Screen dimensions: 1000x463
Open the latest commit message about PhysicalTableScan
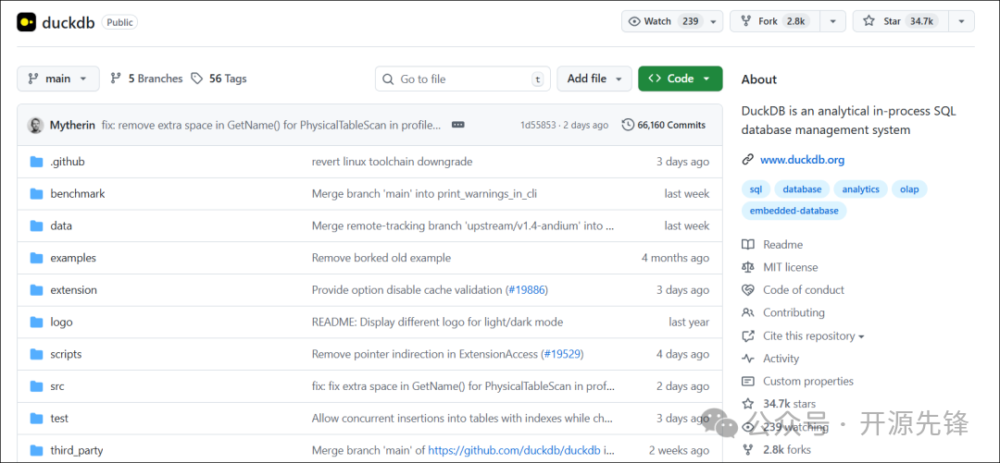(271, 125)
